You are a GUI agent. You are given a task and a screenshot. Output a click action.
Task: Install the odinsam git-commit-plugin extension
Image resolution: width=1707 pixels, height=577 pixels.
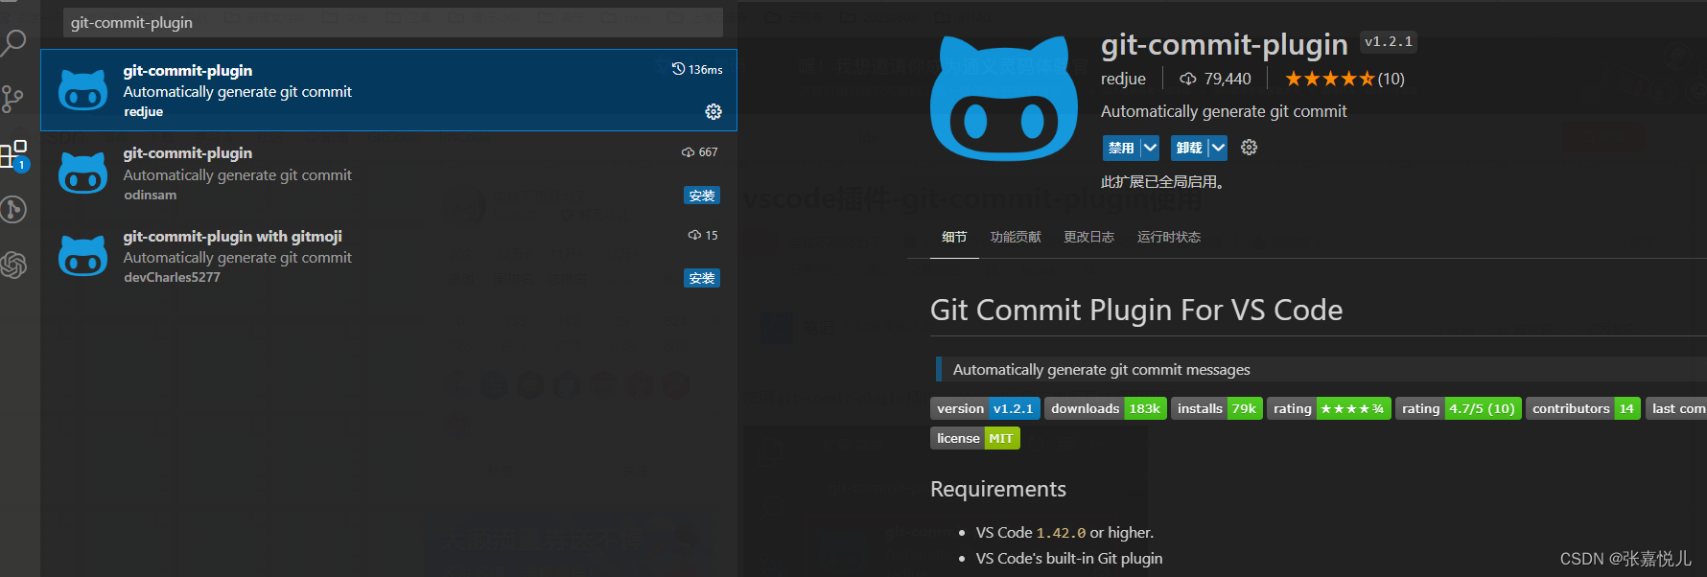click(x=702, y=196)
